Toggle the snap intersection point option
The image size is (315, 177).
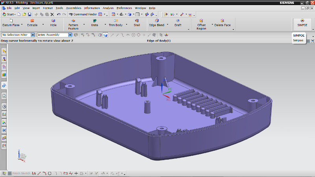click(x=128, y=35)
